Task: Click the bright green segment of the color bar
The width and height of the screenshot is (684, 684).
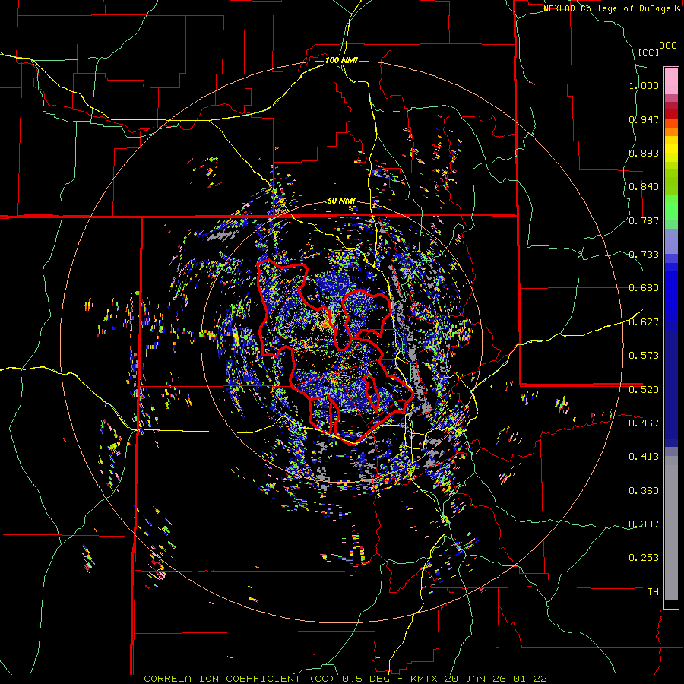Action: 671,208
